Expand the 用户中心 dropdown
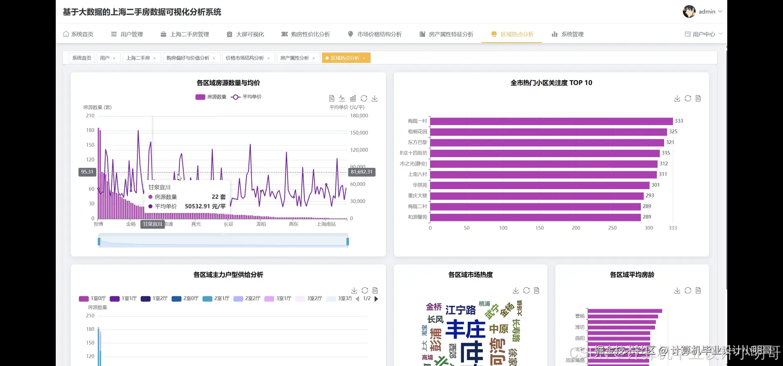This screenshot has width=783, height=366. coord(703,34)
